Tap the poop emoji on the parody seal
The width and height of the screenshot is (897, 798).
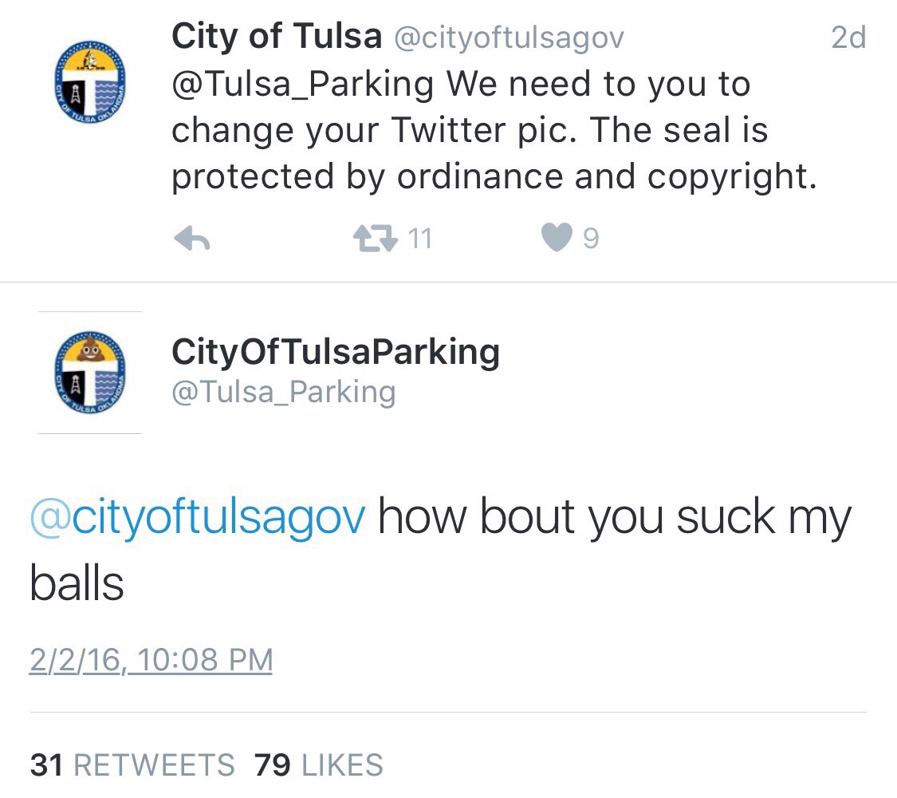pos(90,349)
